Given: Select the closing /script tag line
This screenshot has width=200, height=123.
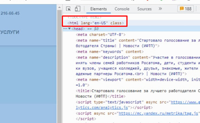Looking at the screenshot, I should [86, 119].
